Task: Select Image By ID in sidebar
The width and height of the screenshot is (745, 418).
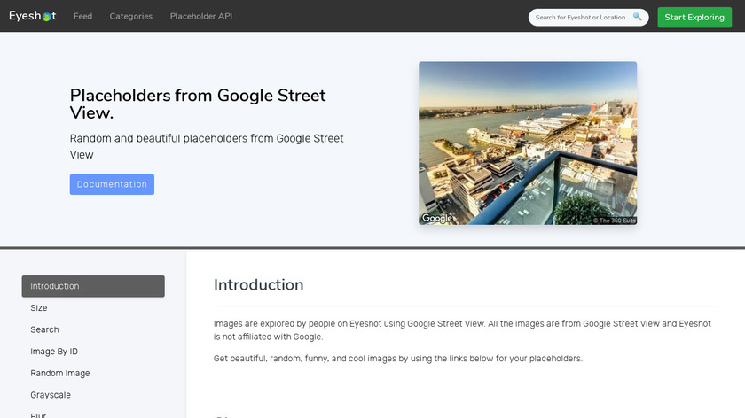Action: [x=55, y=352]
